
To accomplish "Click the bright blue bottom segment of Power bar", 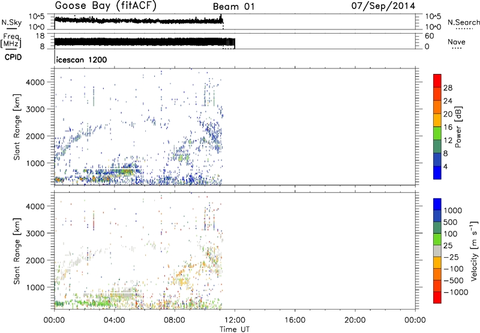I will [437, 173].
